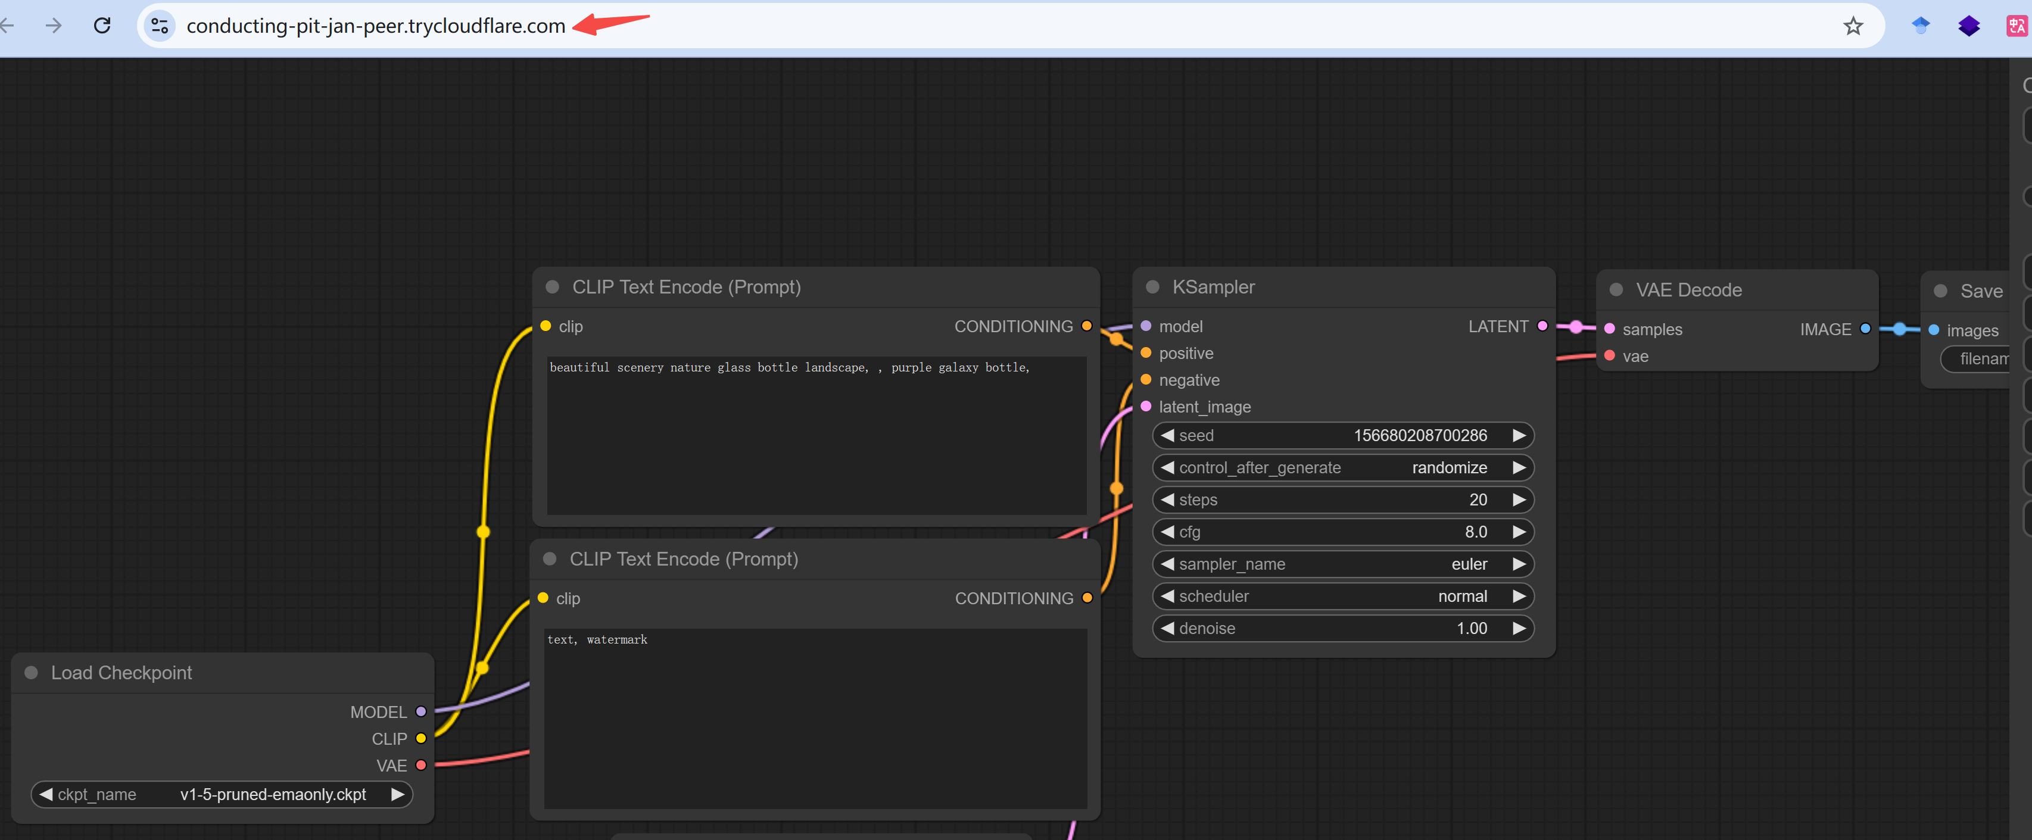Image resolution: width=2032 pixels, height=840 pixels.
Task: Click top CLIP Text Encode CONDITIONING output socket
Action: click(1087, 326)
